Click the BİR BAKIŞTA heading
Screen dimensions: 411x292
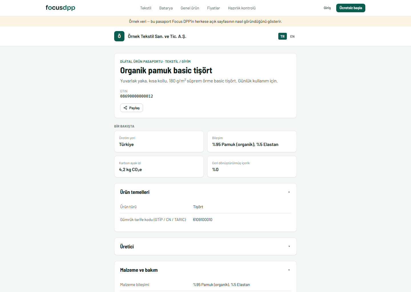(124, 126)
